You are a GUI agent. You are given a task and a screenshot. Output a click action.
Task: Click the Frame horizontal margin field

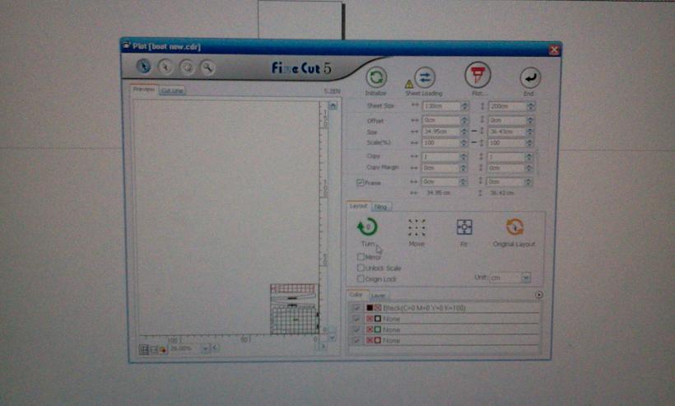click(x=440, y=182)
